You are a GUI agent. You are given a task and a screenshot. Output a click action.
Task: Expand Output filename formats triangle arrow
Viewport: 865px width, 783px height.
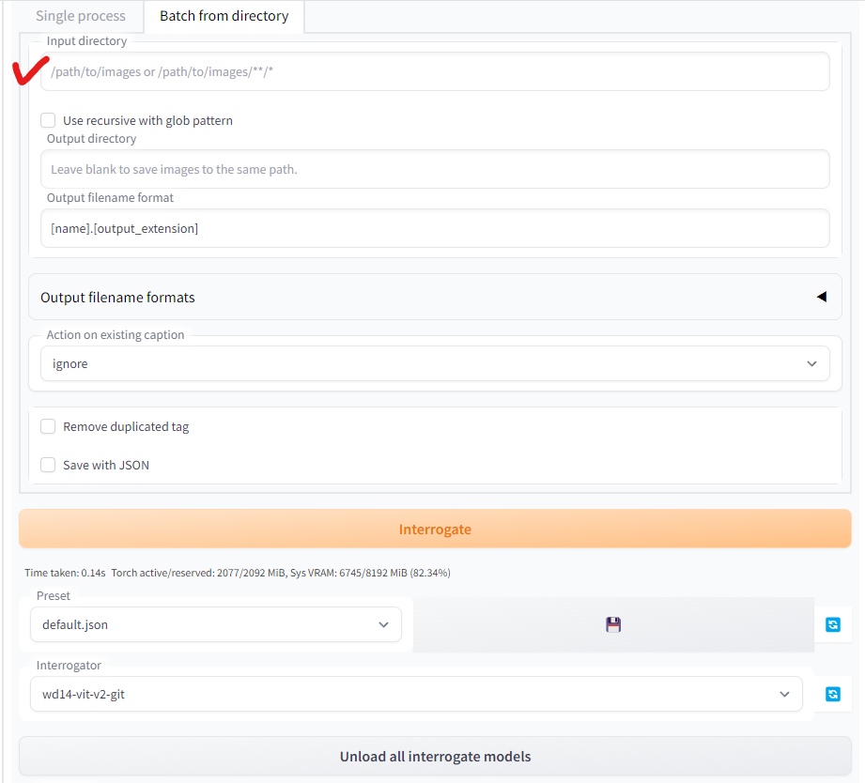822,297
